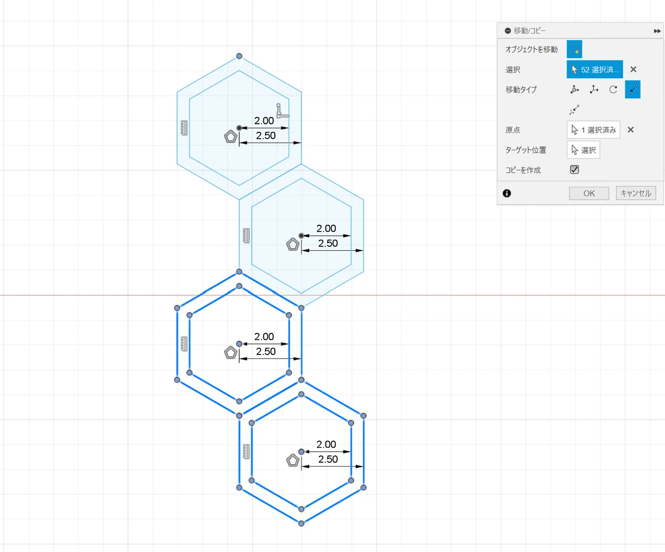Click the キャンセル button

tap(636, 193)
